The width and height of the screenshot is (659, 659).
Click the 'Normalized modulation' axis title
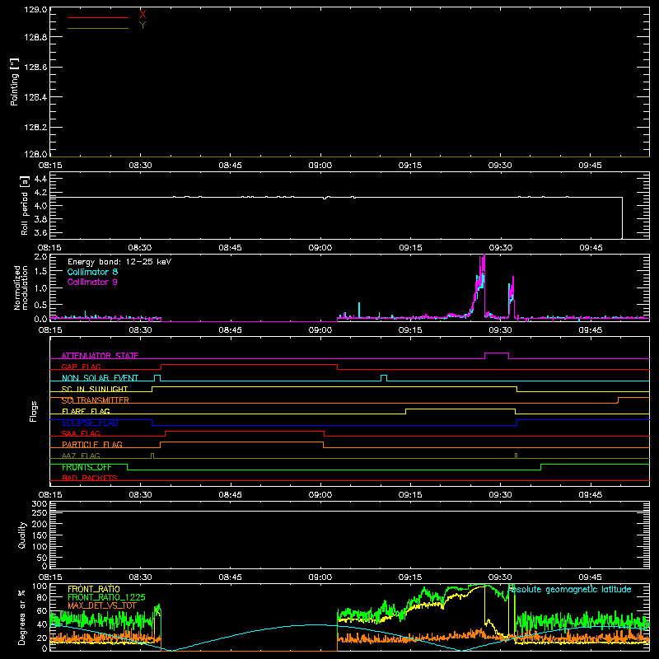tap(20, 287)
